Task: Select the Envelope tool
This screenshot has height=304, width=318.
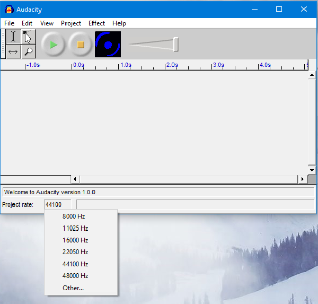Action: coord(28,37)
